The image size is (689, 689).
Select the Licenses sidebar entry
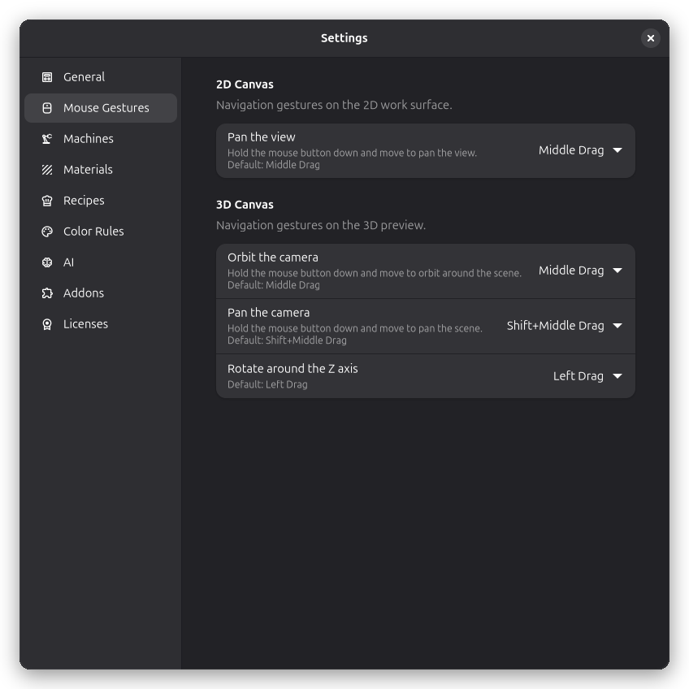pos(101,324)
